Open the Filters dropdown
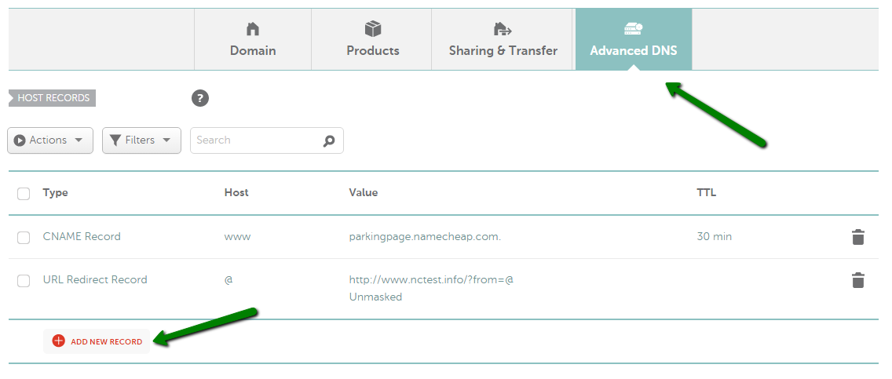The width and height of the screenshot is (892, 379). click(x=141, y=140)
